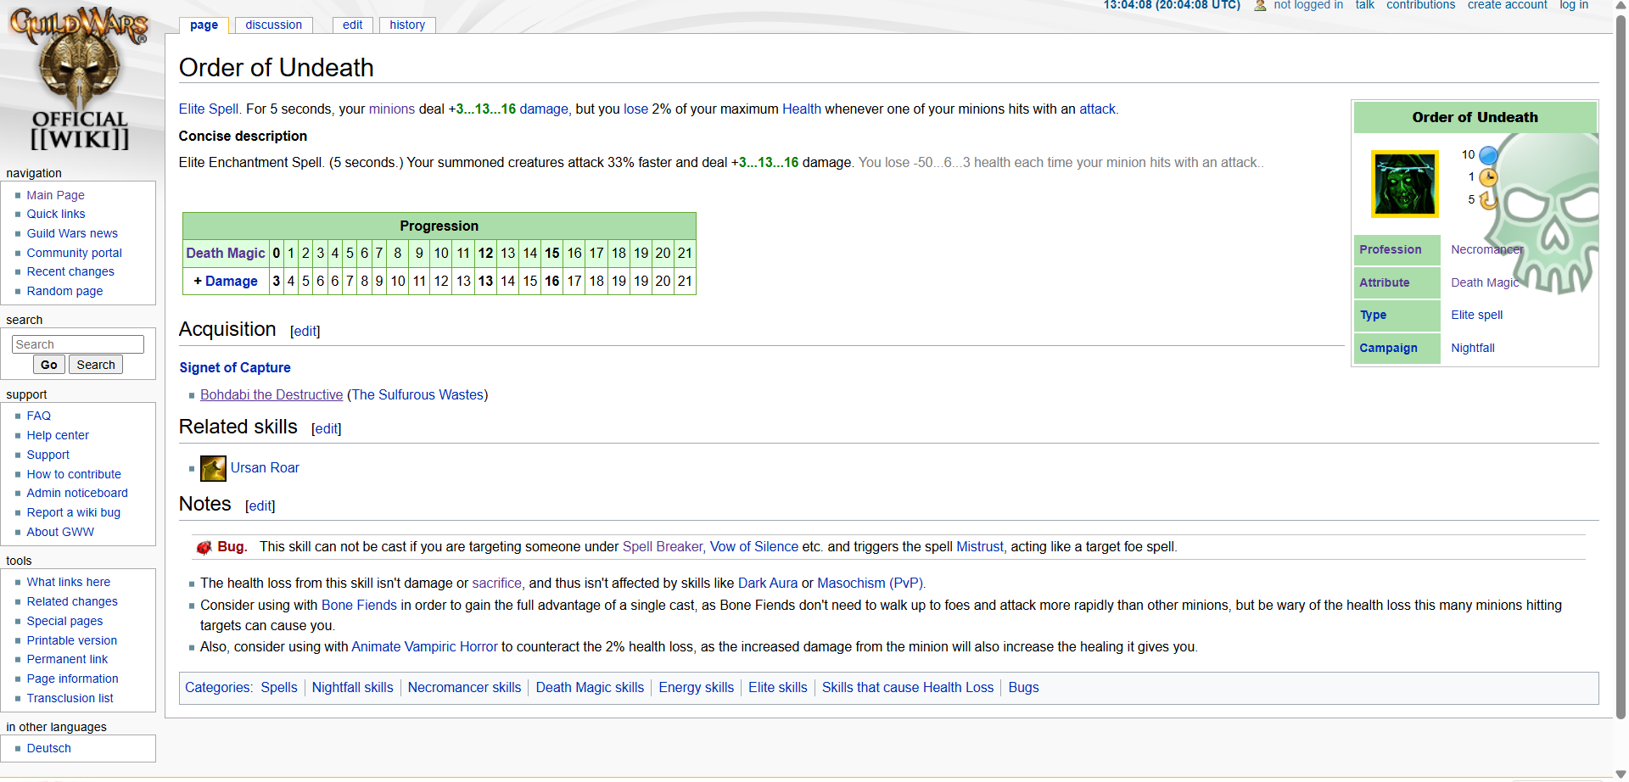Click the red Bug icon in Notes
The height and width of the screenshot is (782, 1629).
tap(204, 548)
